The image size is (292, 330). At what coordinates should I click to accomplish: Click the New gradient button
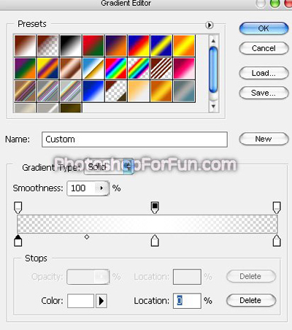pos(264,139)
